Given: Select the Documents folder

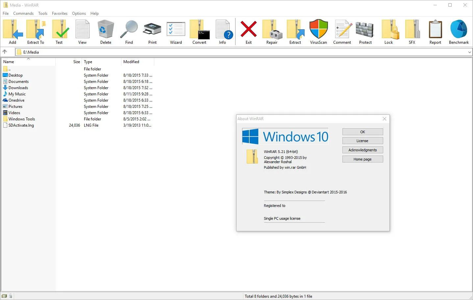Looking at the screenshot, I should [16, 82].
